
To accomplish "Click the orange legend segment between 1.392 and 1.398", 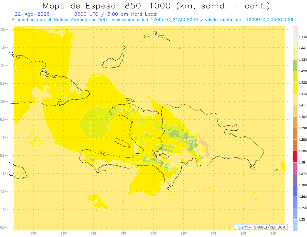I will coord(295,134).
